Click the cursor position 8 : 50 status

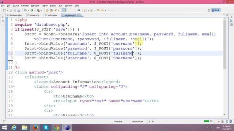[x=151, y=122]
